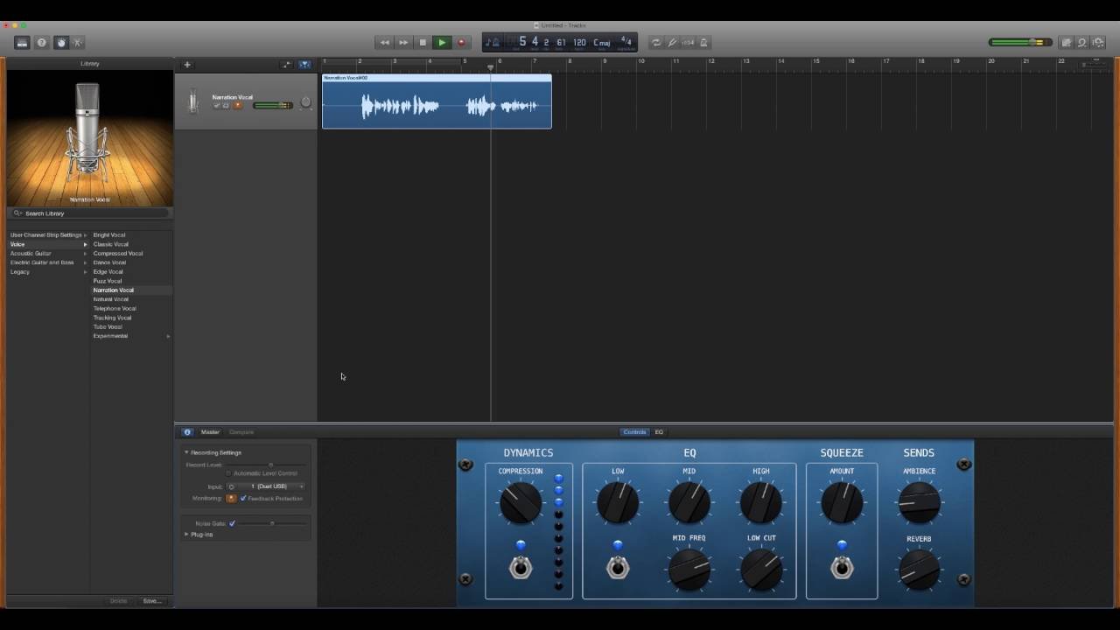Image resolution: width=1120 pixels, height=630 pixels.
Task: Toggle the Feedback Protection checkbox
Action: pos(243,498)
